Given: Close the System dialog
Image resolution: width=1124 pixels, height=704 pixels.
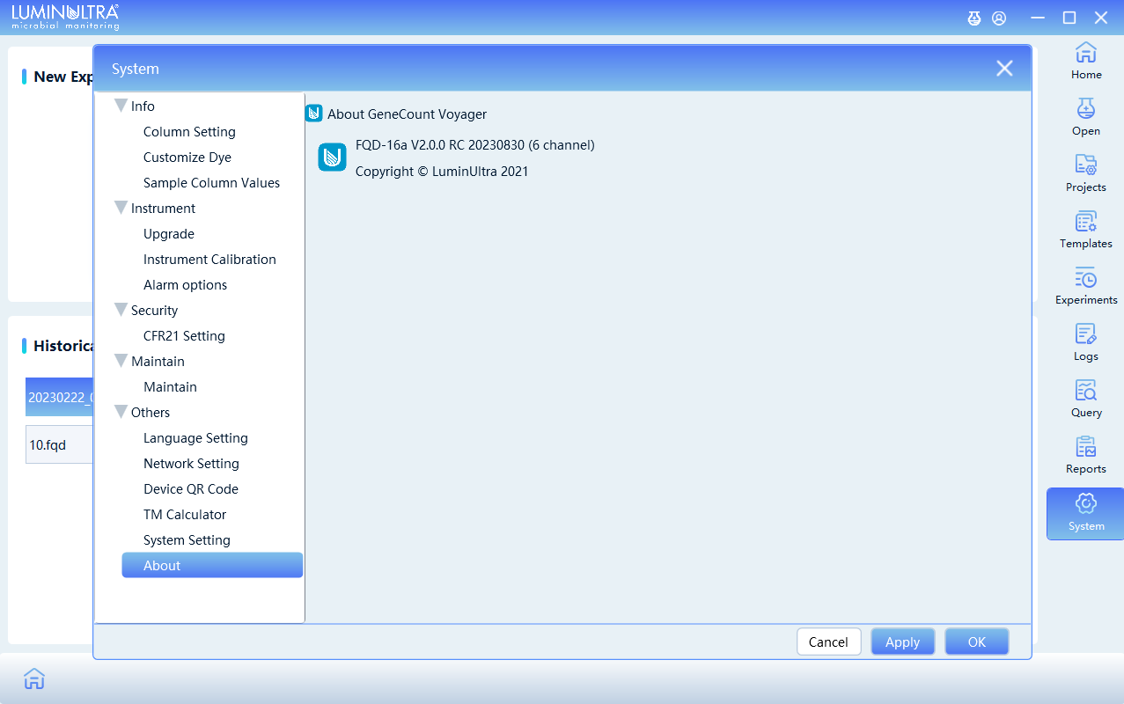Looking at the screenshot, I should (1004, 69).
